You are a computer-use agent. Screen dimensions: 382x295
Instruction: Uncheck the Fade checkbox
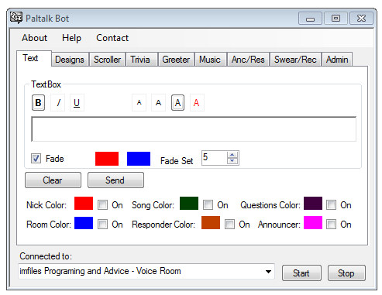click(x=36, y=158)
